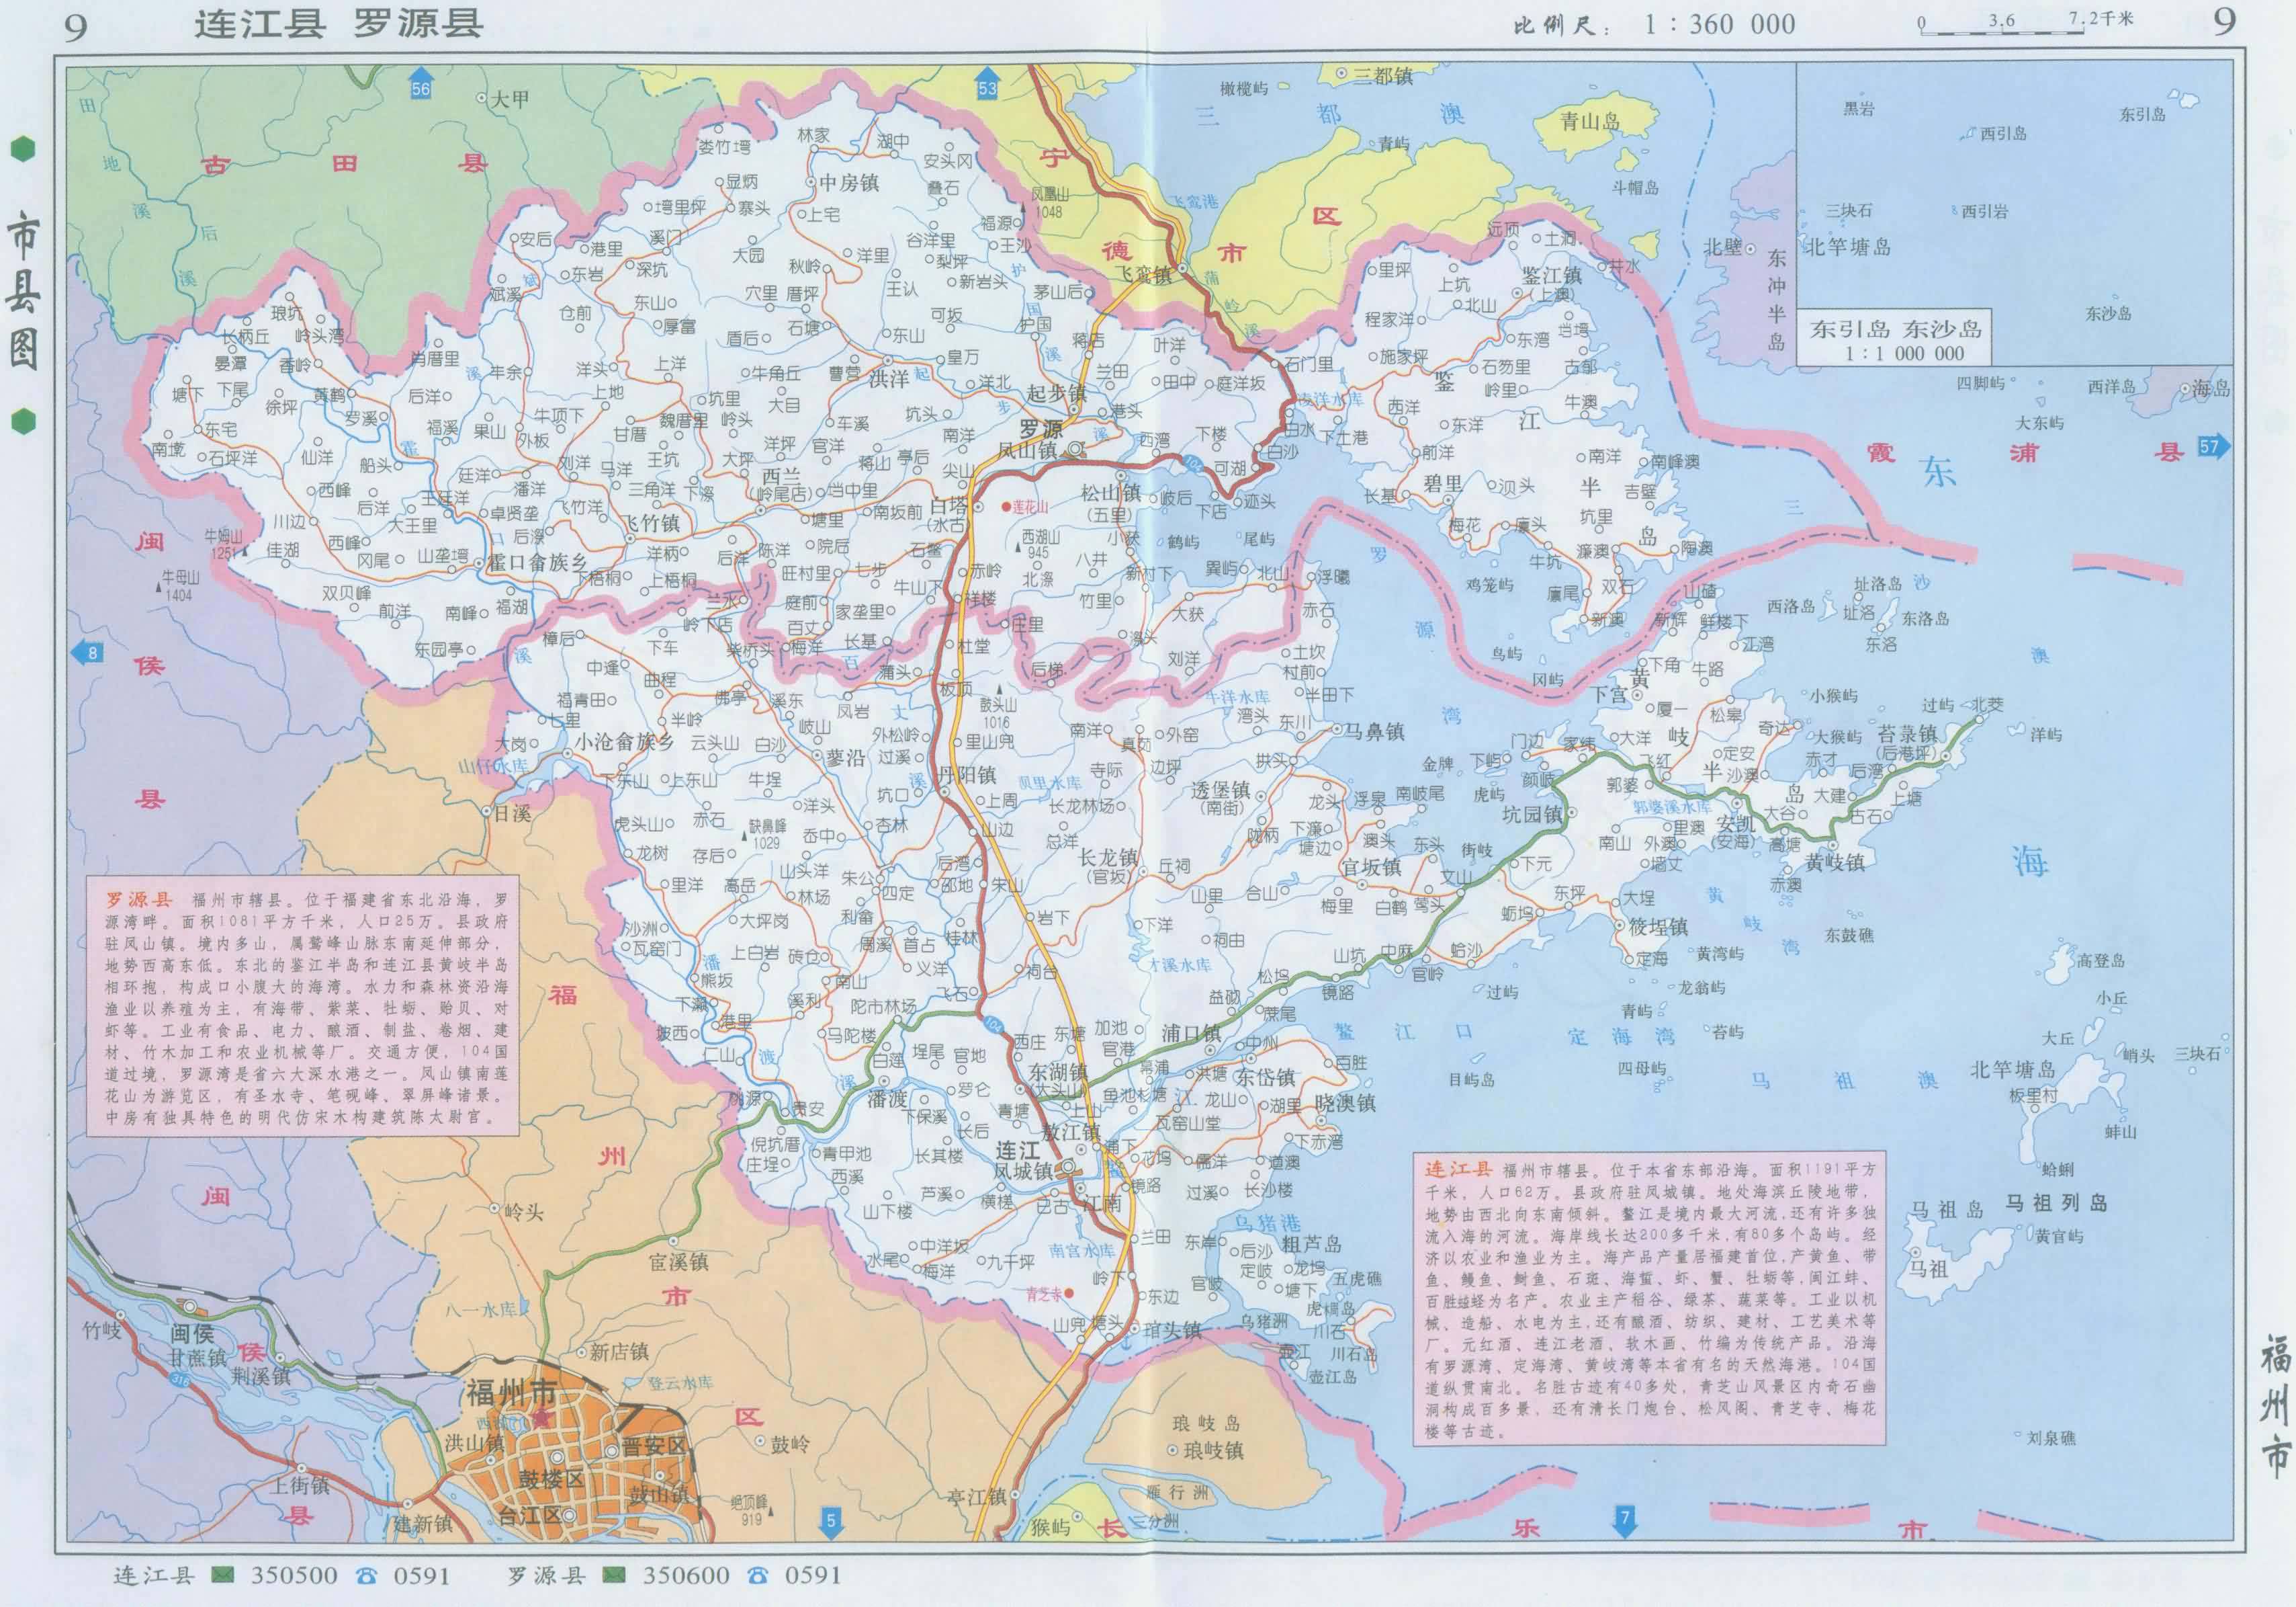Click the town label 黄岐镇
Screen dimensions: 2296x1607
[1835, 862]
